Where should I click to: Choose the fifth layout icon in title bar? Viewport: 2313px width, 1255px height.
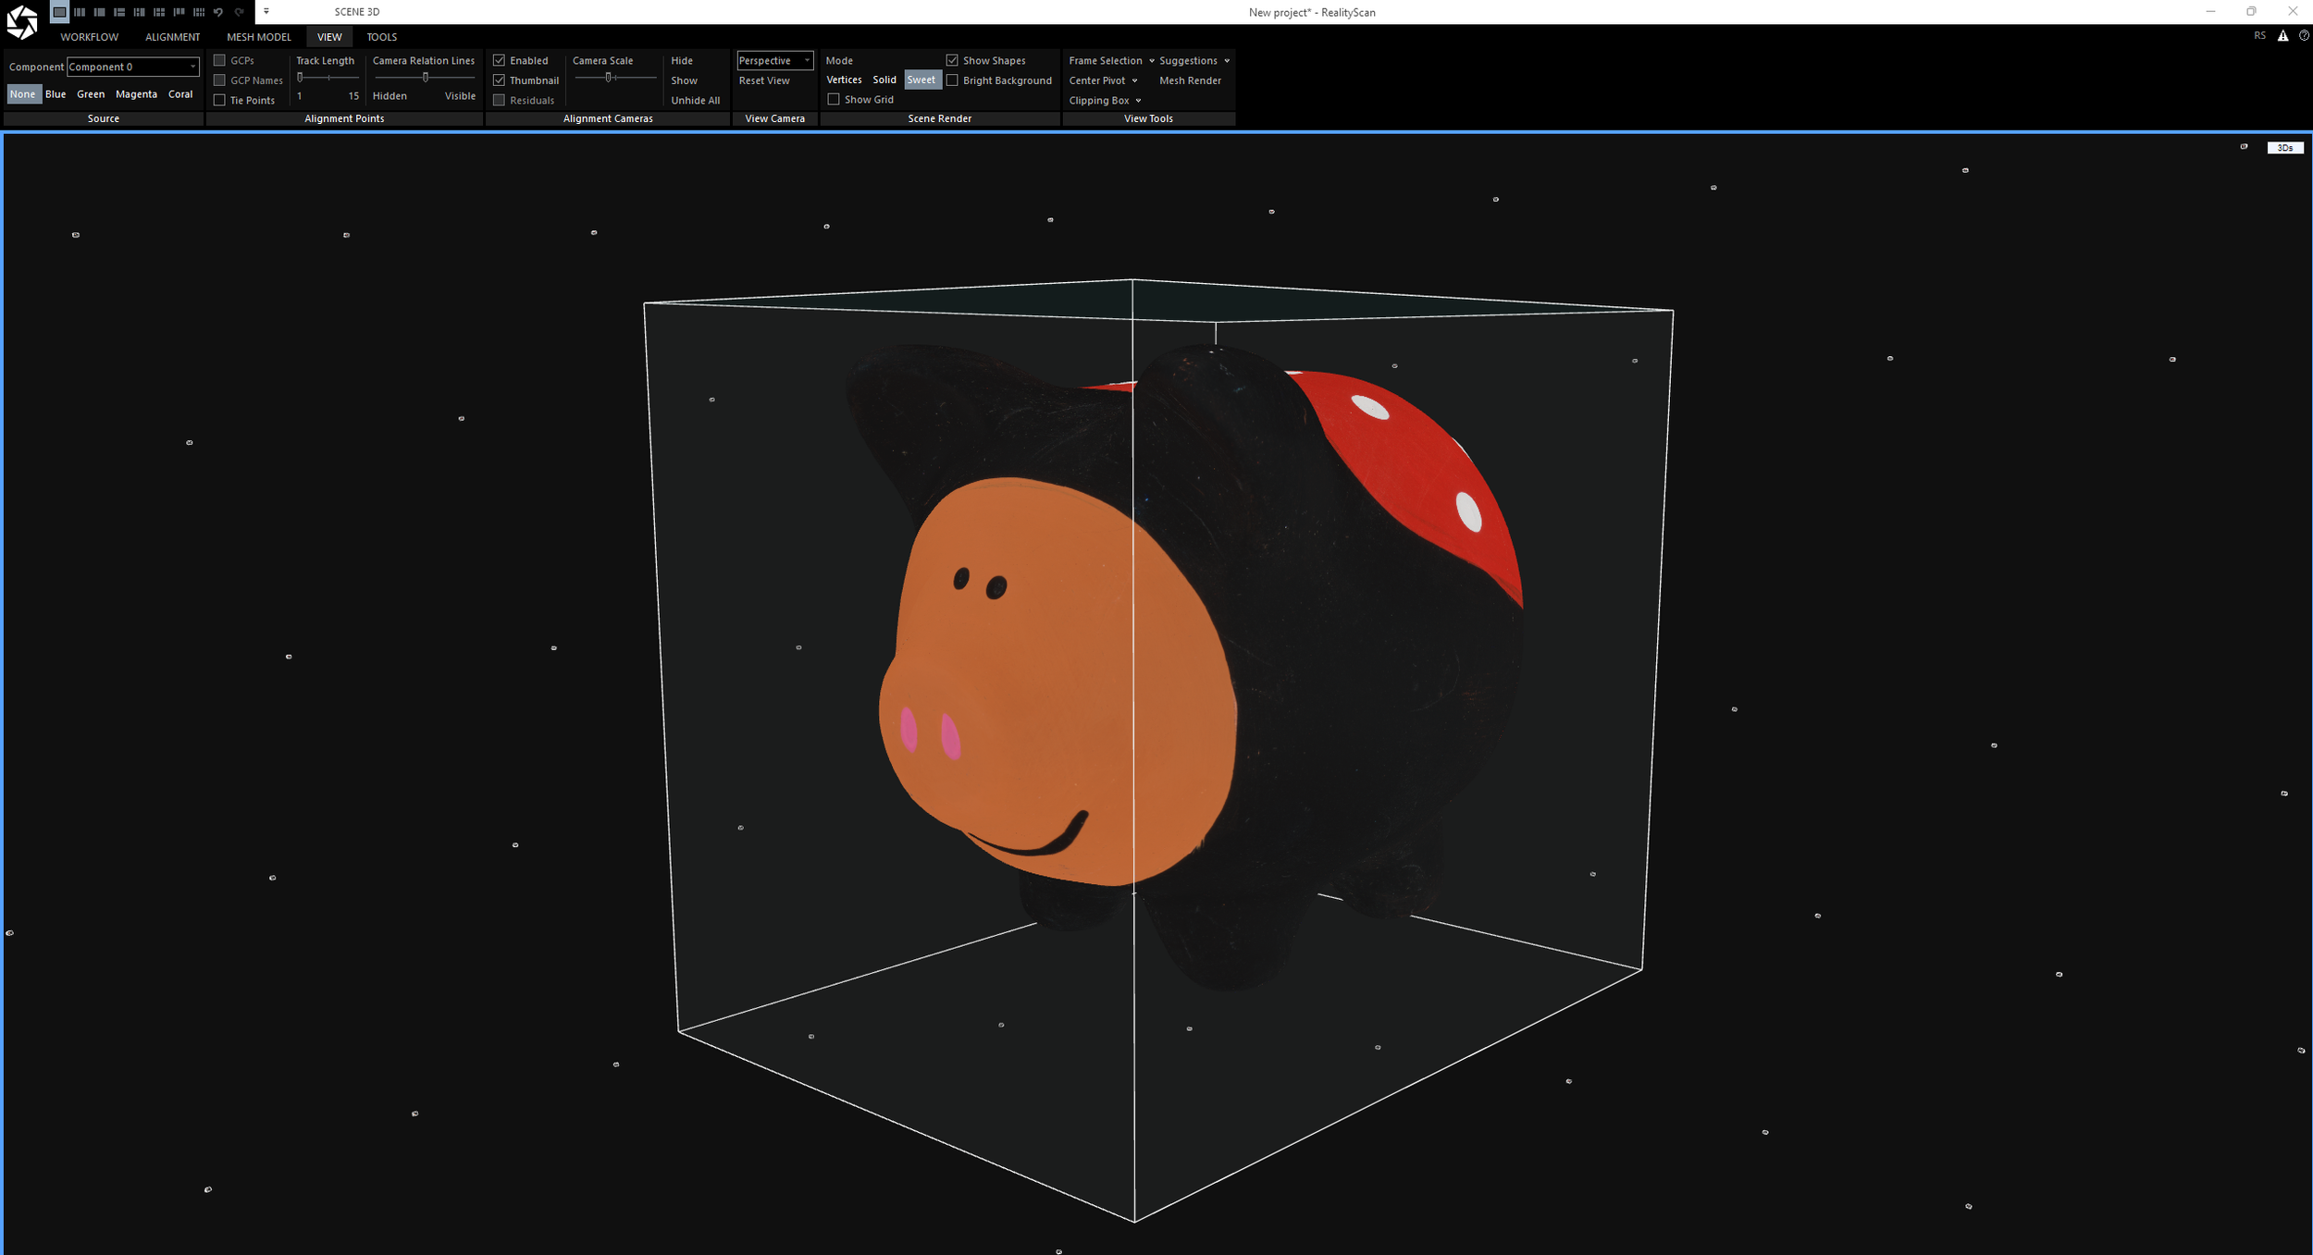pyautogui.click(x=139, y=12)
